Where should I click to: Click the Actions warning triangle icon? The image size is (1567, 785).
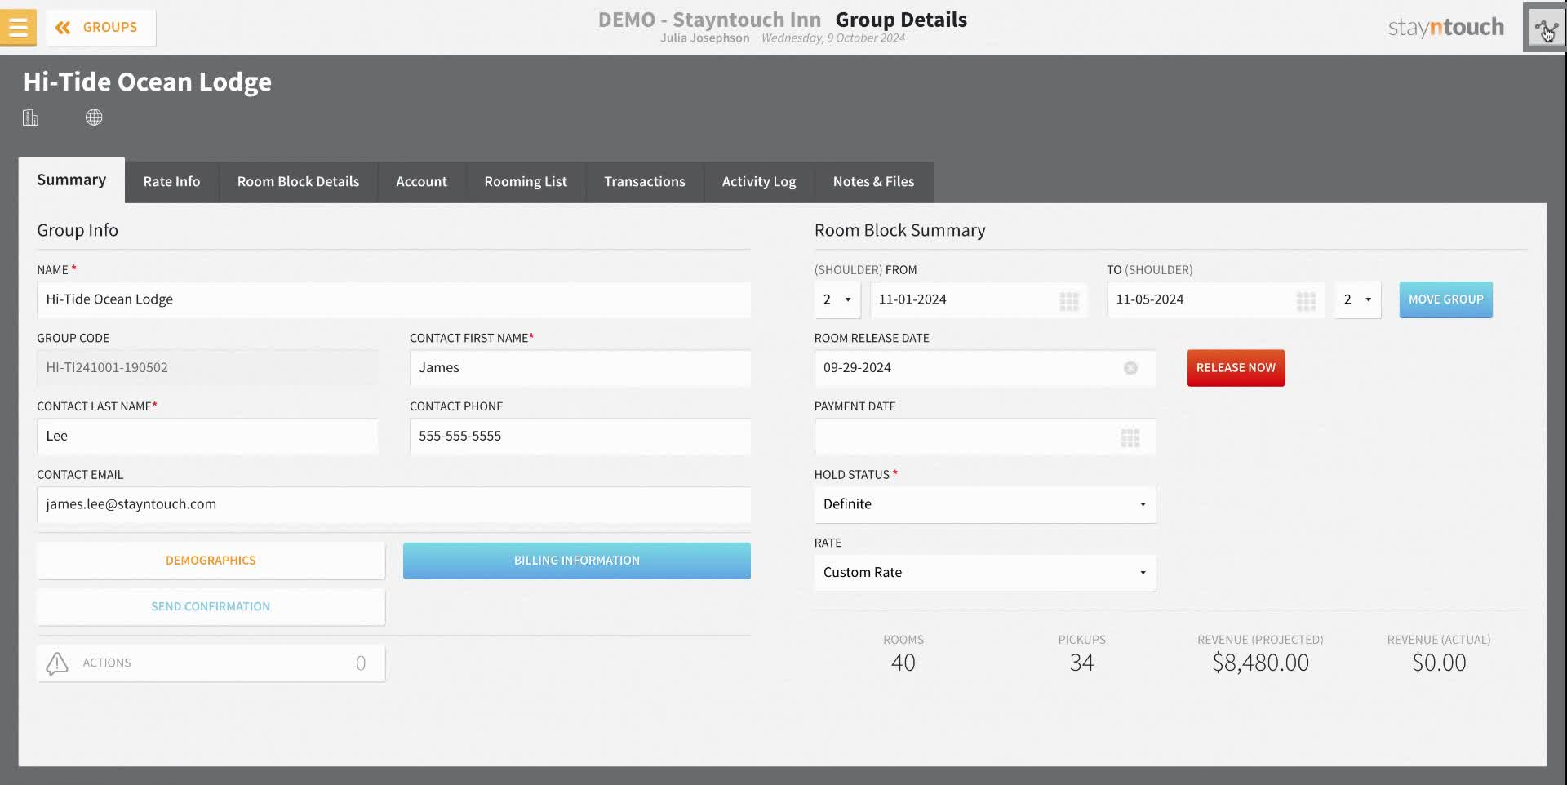pos(57,663)
